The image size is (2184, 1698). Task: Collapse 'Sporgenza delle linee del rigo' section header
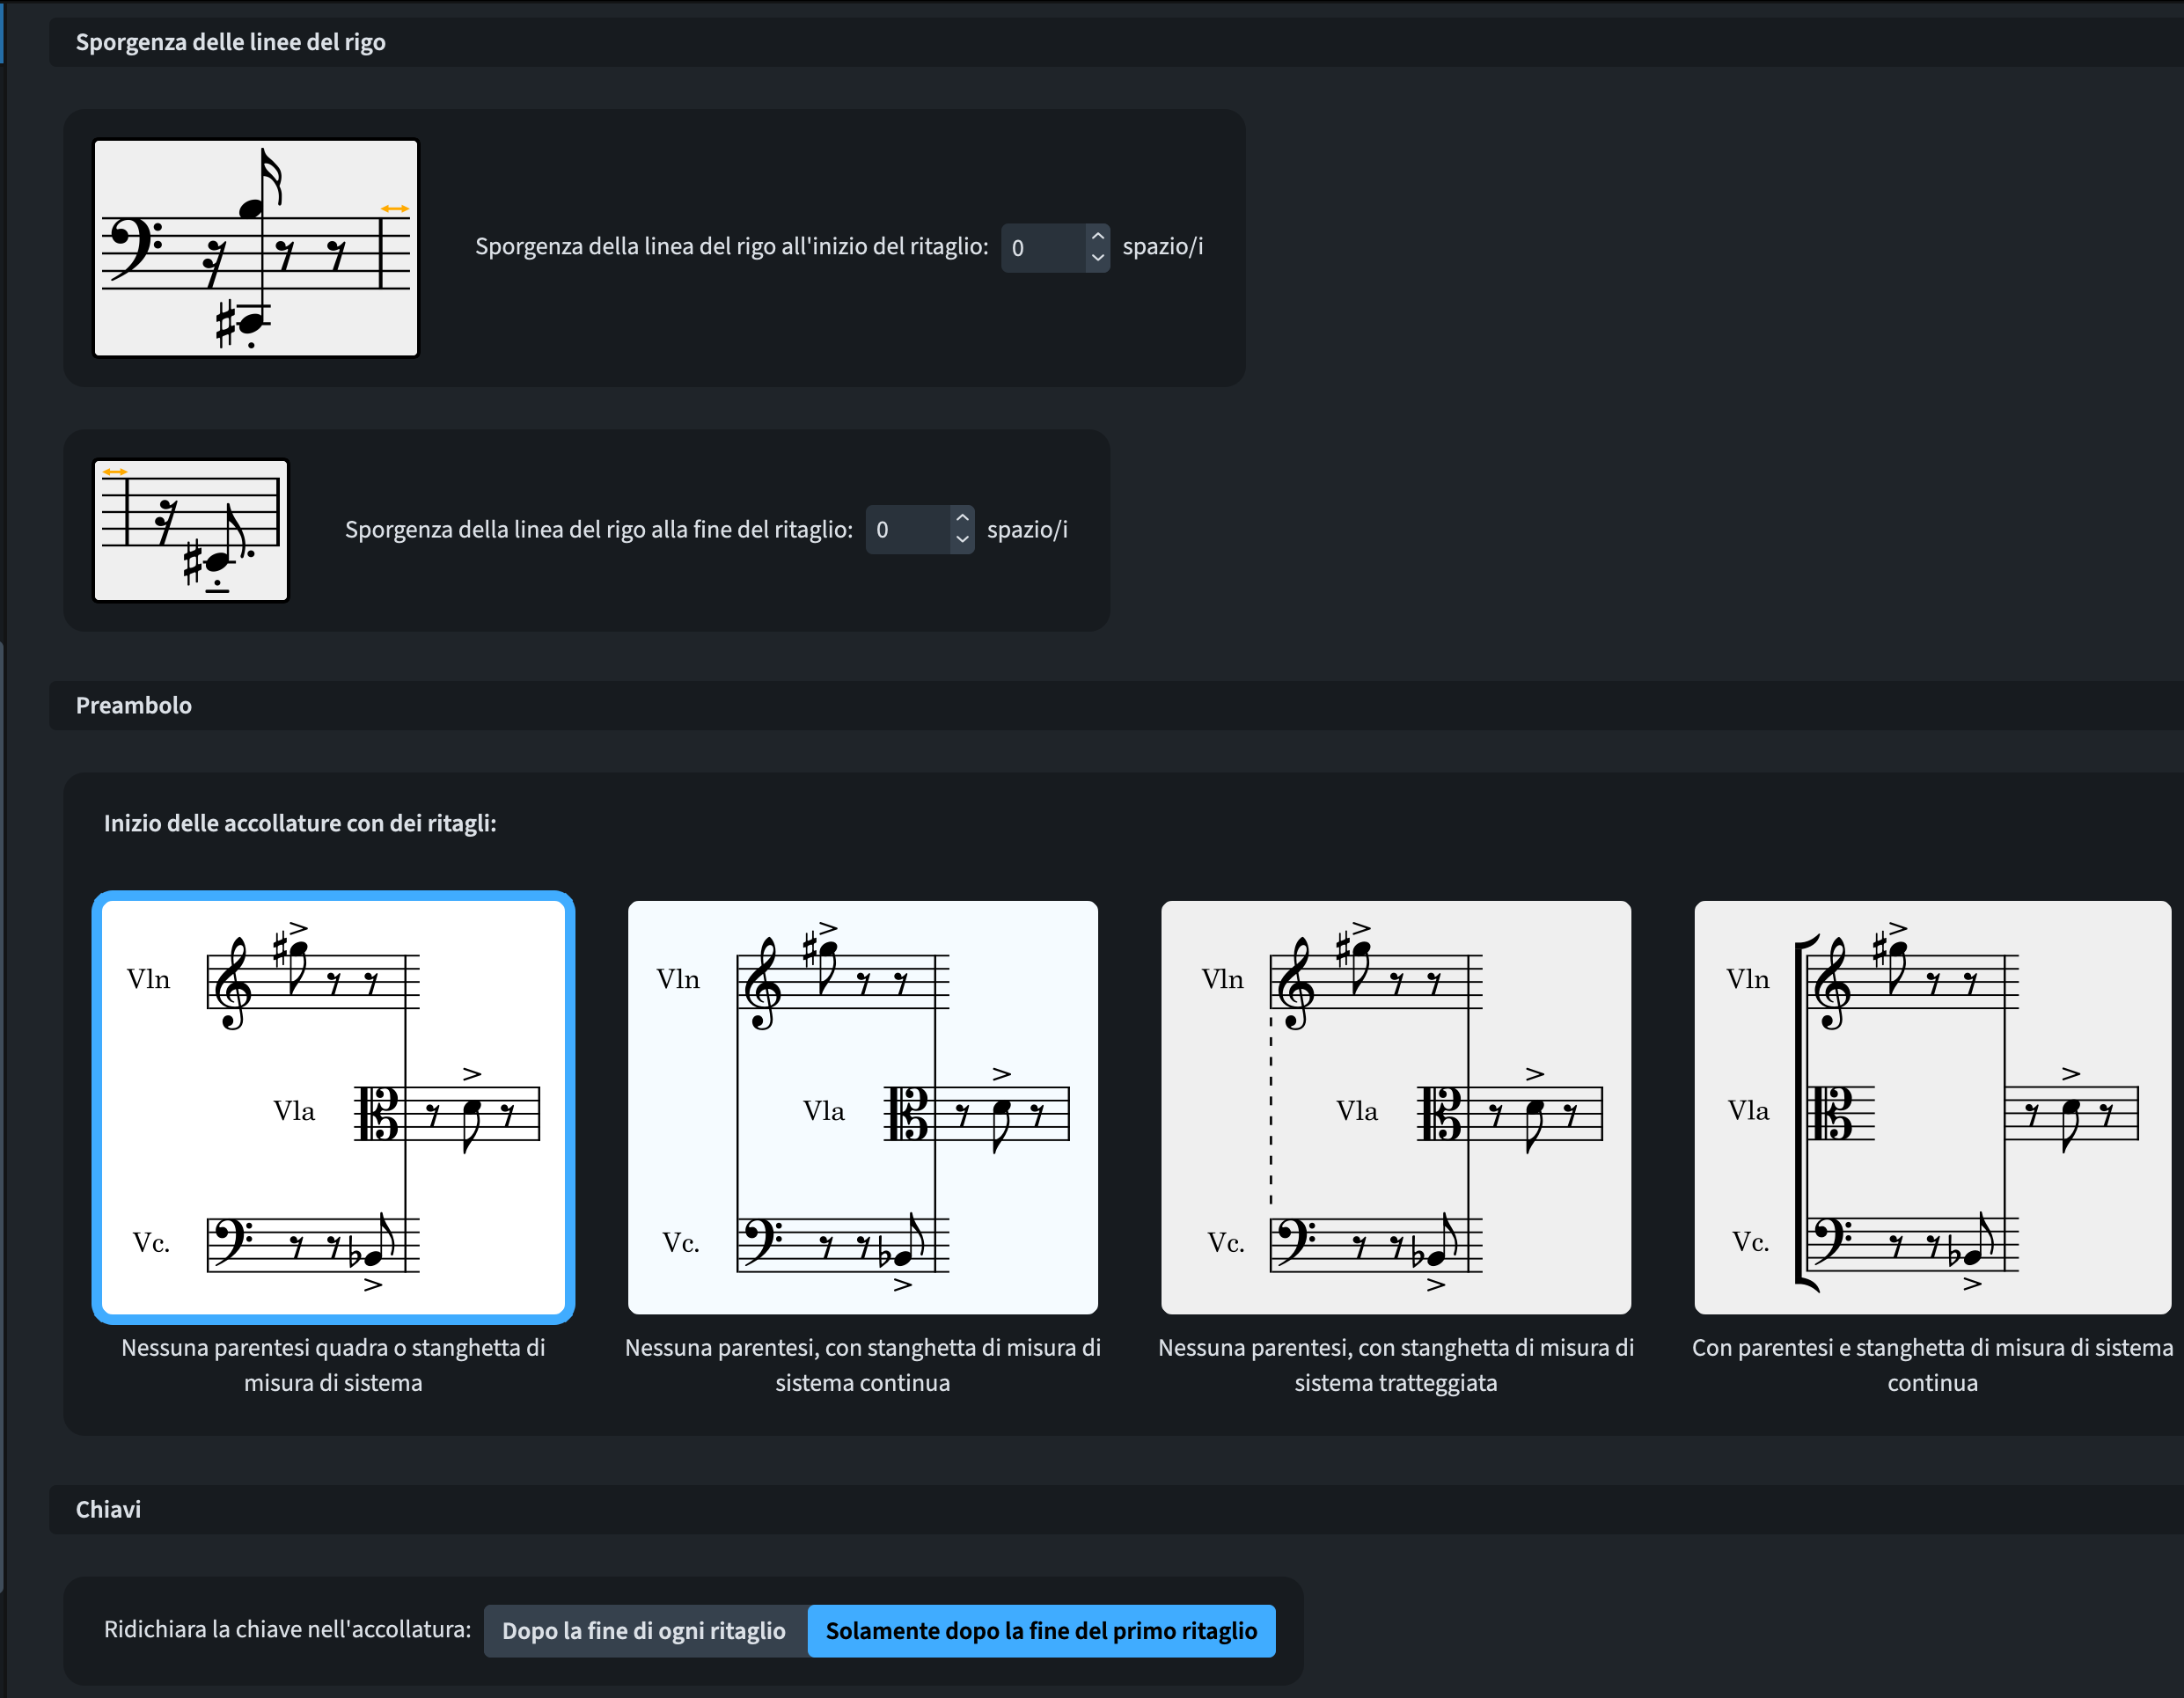(231, 42)
